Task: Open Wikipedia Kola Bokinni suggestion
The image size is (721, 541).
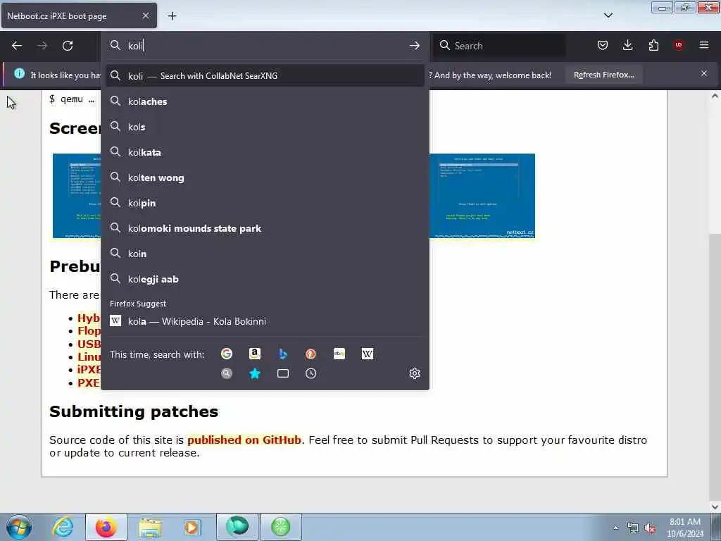Action: tap(265, 321)
